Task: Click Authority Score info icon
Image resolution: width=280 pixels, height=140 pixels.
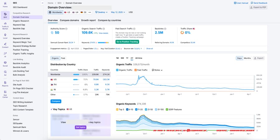Action: coord(66,28)
